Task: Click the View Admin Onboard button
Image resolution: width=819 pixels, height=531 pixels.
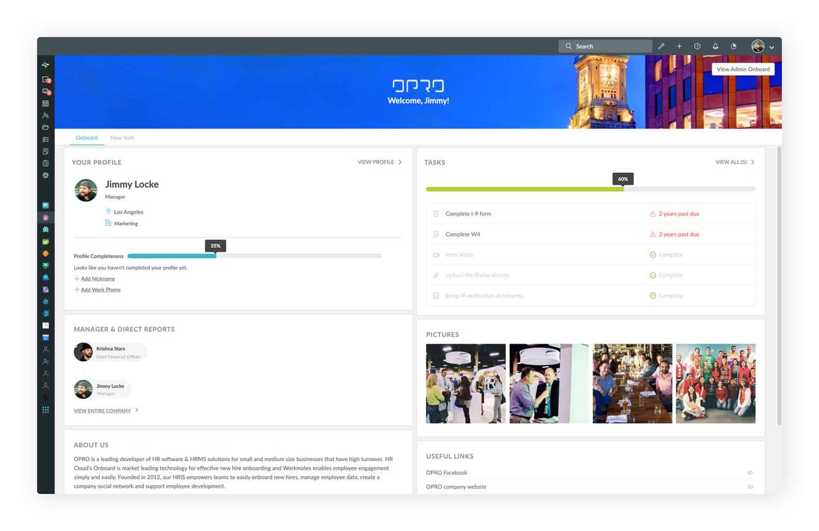Action: pyautogui.click(x=743, y=69)
